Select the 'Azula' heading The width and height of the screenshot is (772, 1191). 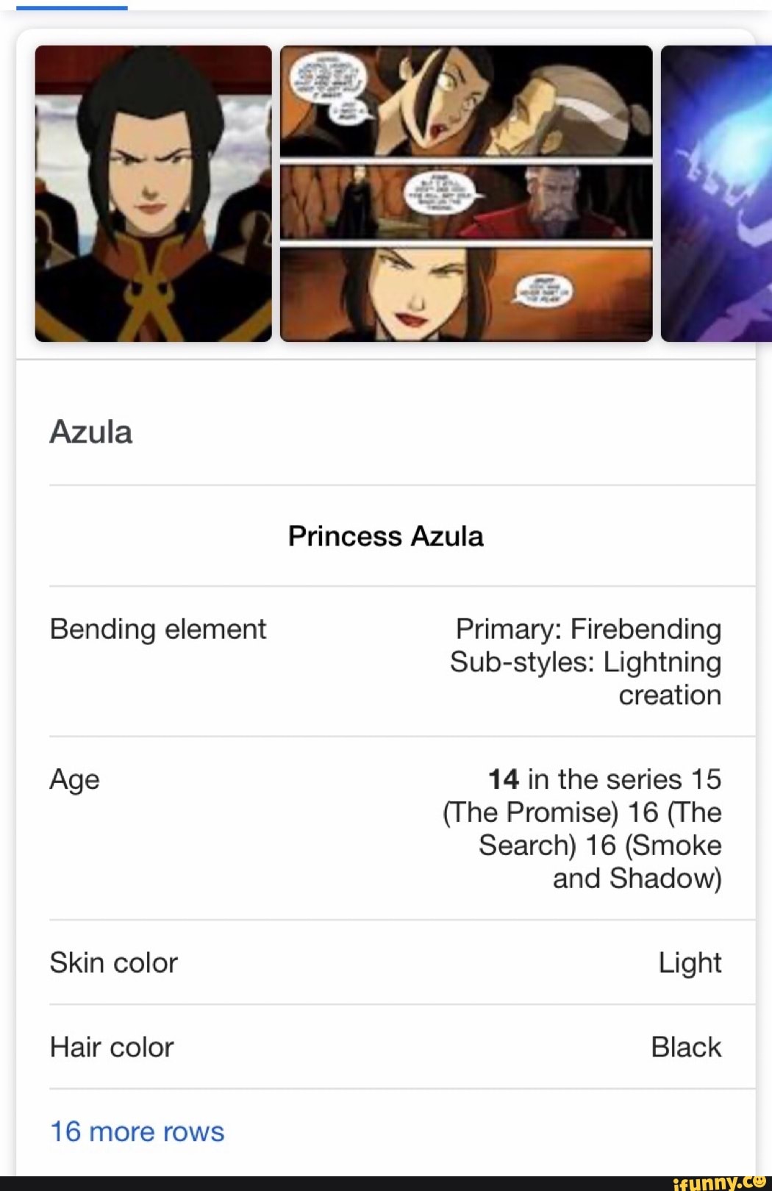[x=91, y=432]
